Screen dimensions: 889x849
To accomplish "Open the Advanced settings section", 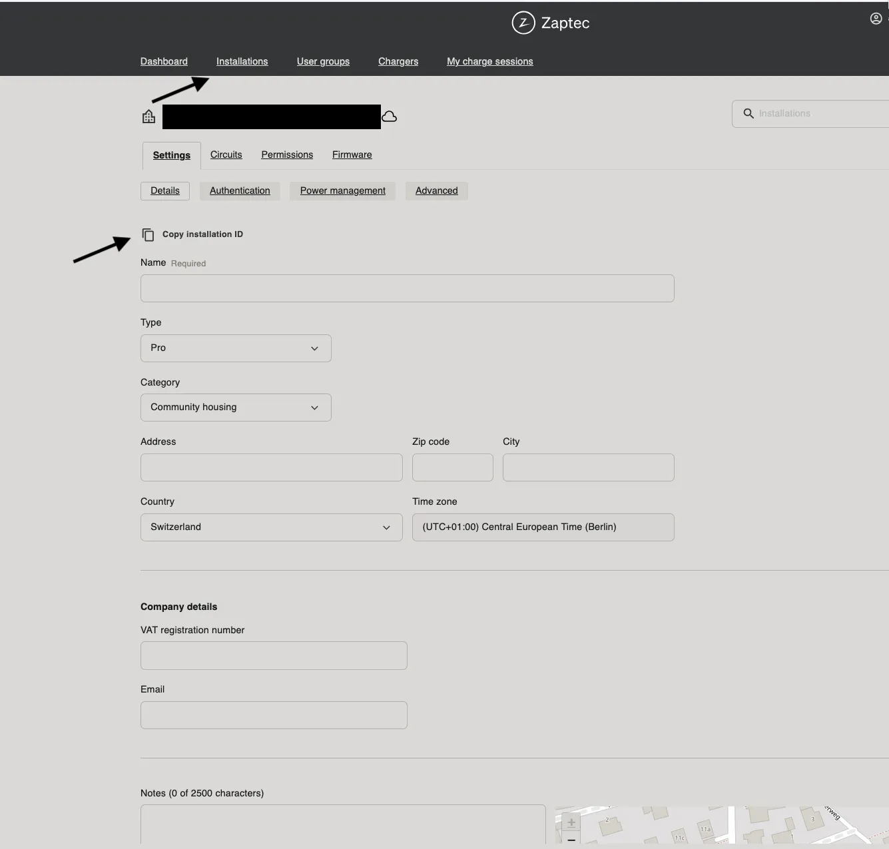I will click(x=437, y=190).
